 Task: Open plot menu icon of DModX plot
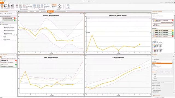click(x=19, y=56)
